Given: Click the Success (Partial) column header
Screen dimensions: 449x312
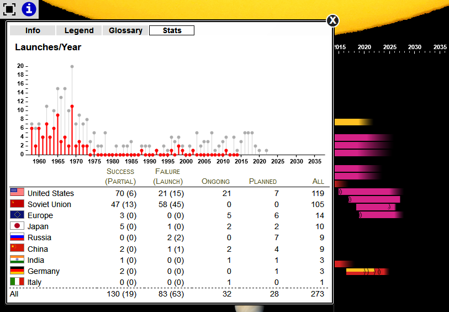Looking at the screenshot, I should (x=120, y=176).
